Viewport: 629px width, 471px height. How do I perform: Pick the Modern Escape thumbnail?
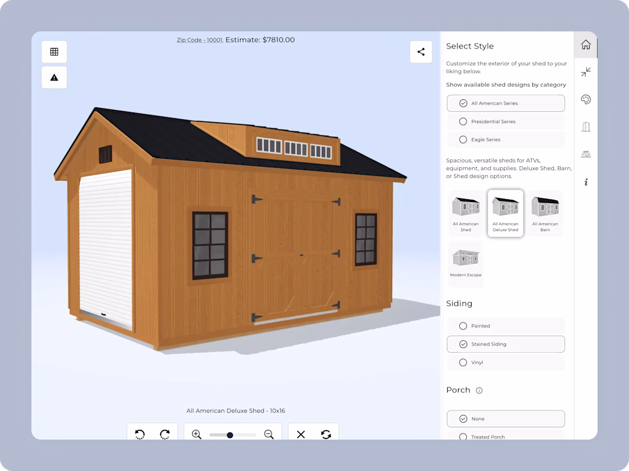click(x=465, y=264)
